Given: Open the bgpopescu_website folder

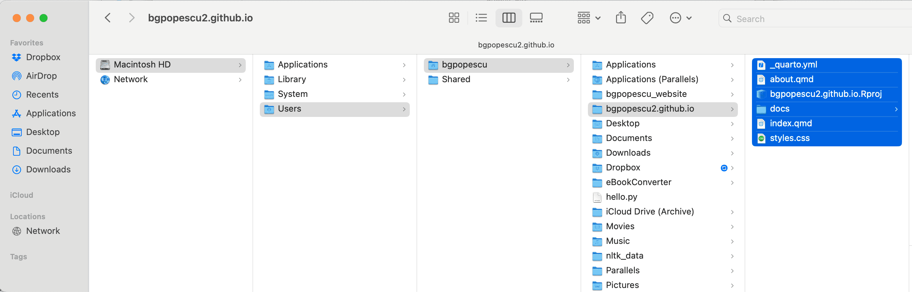Looking at the screenshot, I should 646,94.
